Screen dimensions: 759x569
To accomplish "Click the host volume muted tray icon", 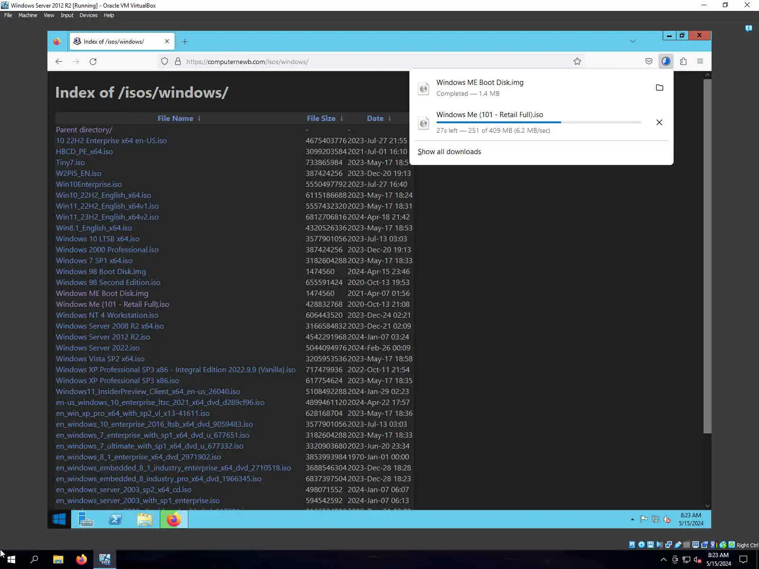I will [x=697, y=560].
